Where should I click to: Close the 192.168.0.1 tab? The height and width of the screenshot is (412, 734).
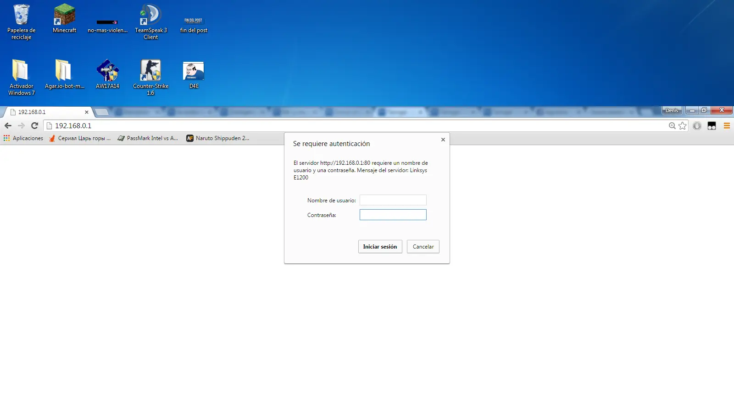(87, 112)
